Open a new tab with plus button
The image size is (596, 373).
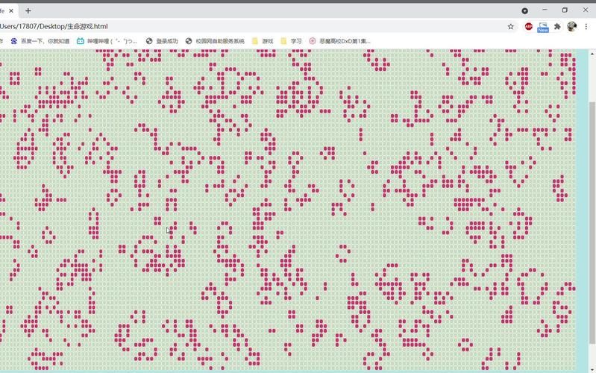(x=28, y=10)
